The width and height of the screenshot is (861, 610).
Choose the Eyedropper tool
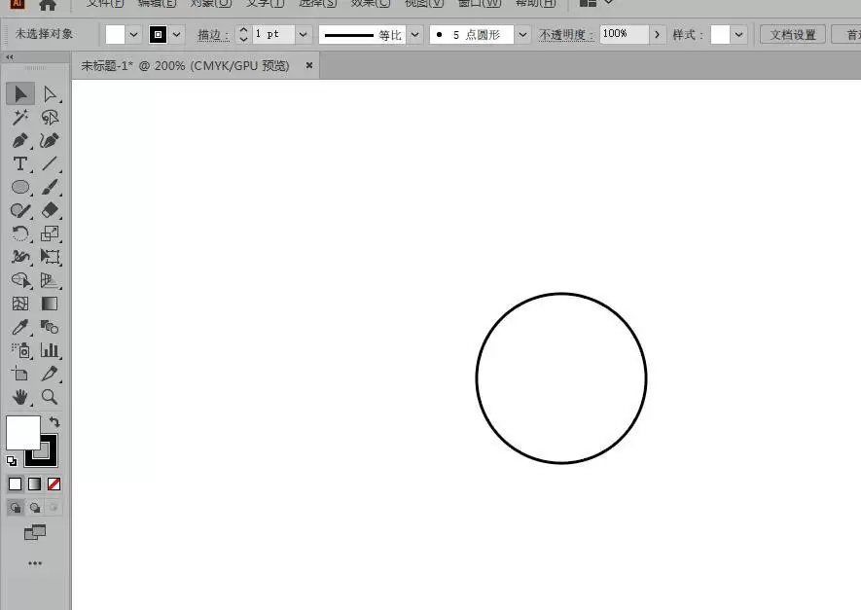pyautogui.click(x=20, y=327)
